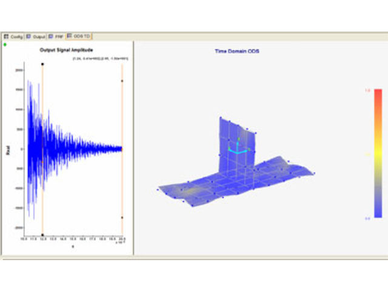This screenshot has width=388, height=291.
Task: Switch to the Config tab
Action: point(15,36)
